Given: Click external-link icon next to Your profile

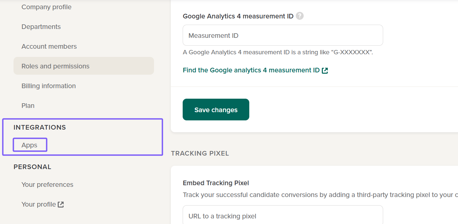Looking at the screenshot, I should pos(61,205).
